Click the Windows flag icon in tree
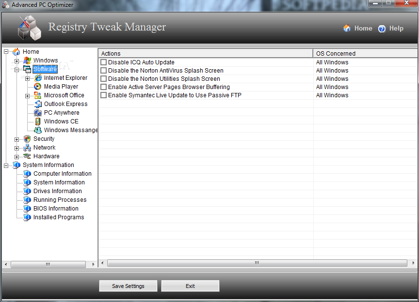This screenshot has width=419, height=302. [27, 60]
